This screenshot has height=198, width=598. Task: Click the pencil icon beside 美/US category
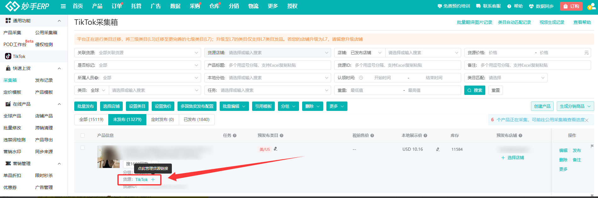point(275,149)
